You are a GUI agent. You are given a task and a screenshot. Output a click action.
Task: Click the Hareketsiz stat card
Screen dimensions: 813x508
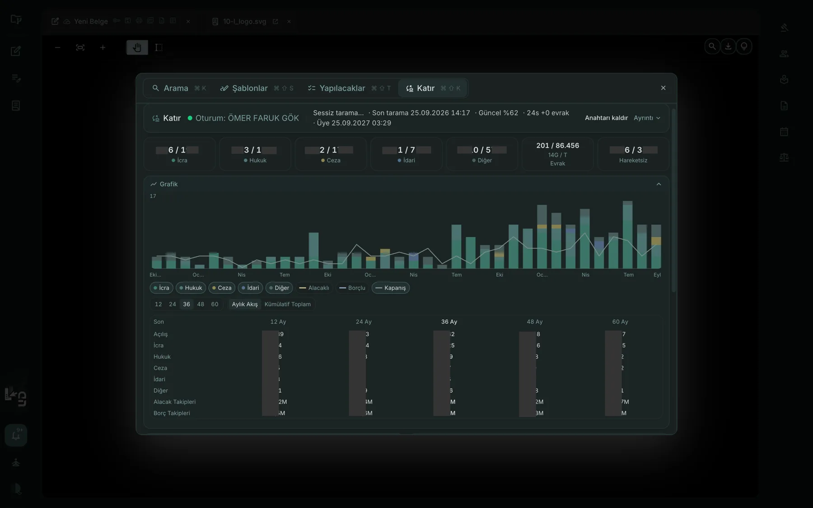pos(633,154)
